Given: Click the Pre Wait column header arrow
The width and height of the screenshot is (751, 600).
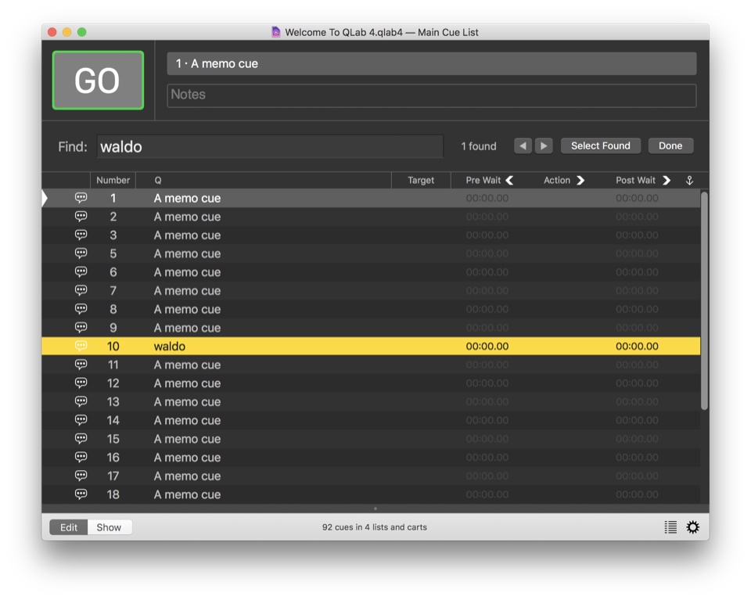Looking at the screenshot, I should click(510, 180).
